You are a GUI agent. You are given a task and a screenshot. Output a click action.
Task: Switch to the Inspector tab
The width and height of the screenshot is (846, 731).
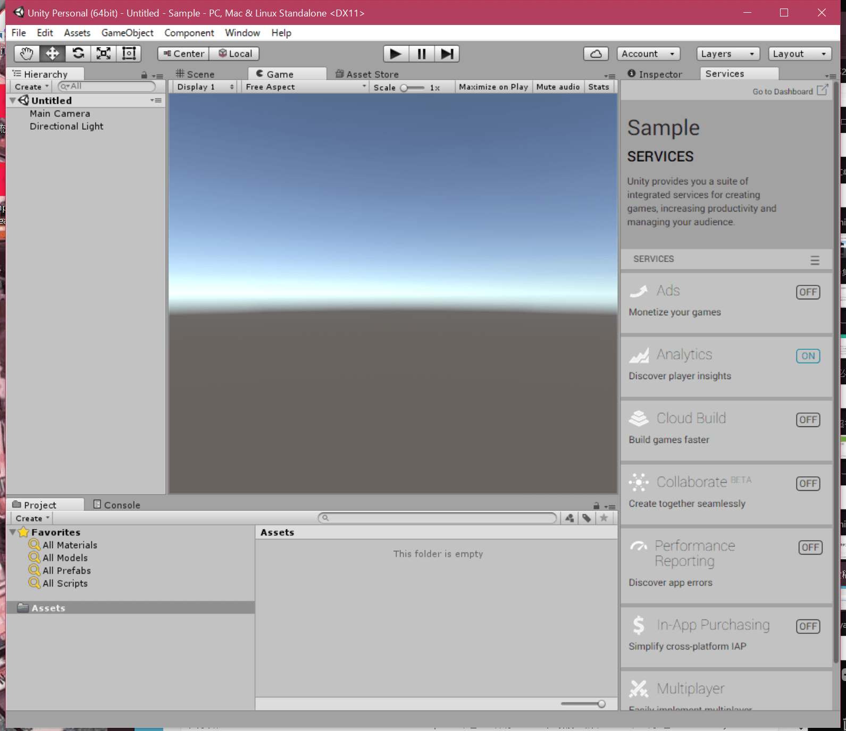coord(655,74)
